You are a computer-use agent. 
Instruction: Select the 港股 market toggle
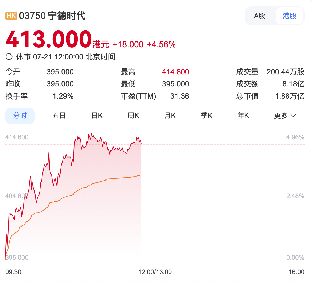289,16
